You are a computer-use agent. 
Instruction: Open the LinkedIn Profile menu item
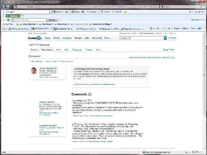pyautogui.click(x=57, y=38)
